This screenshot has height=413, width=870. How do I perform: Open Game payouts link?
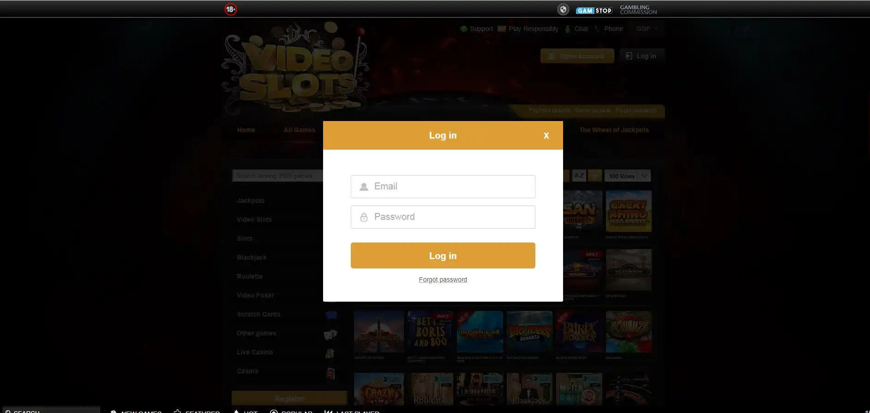click(593, 110)
